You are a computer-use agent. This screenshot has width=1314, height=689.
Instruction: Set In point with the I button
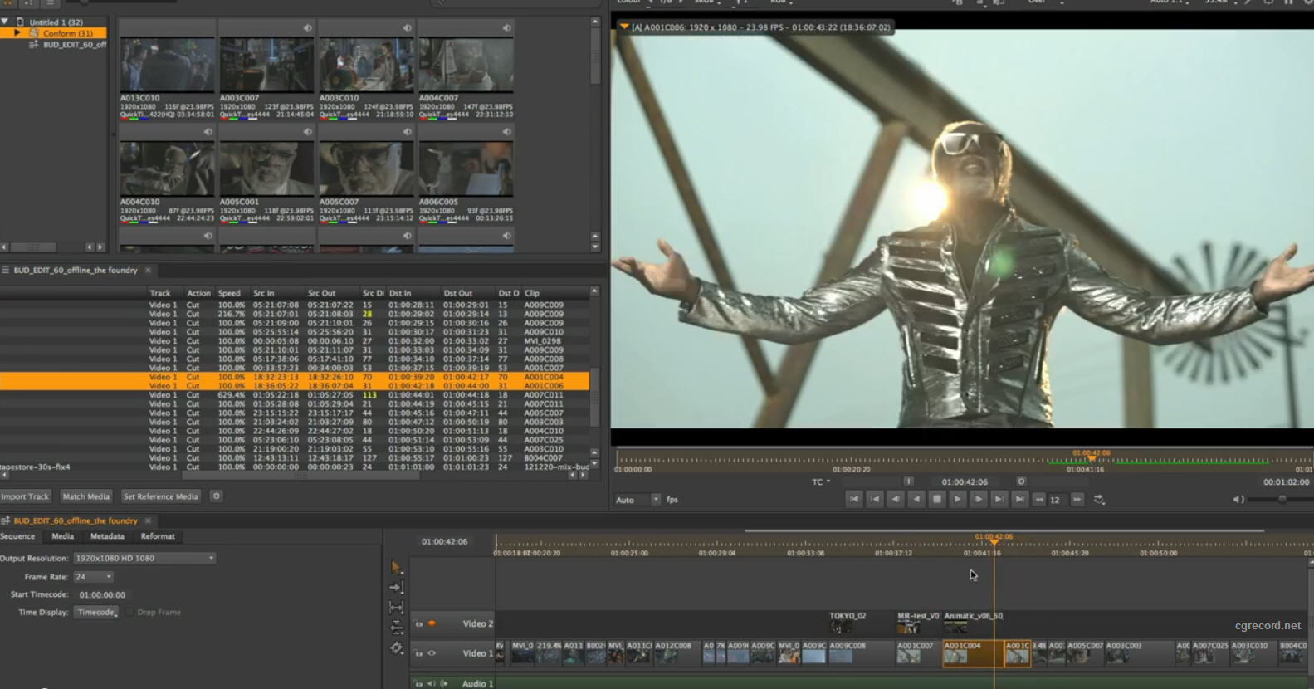(908, 481)
